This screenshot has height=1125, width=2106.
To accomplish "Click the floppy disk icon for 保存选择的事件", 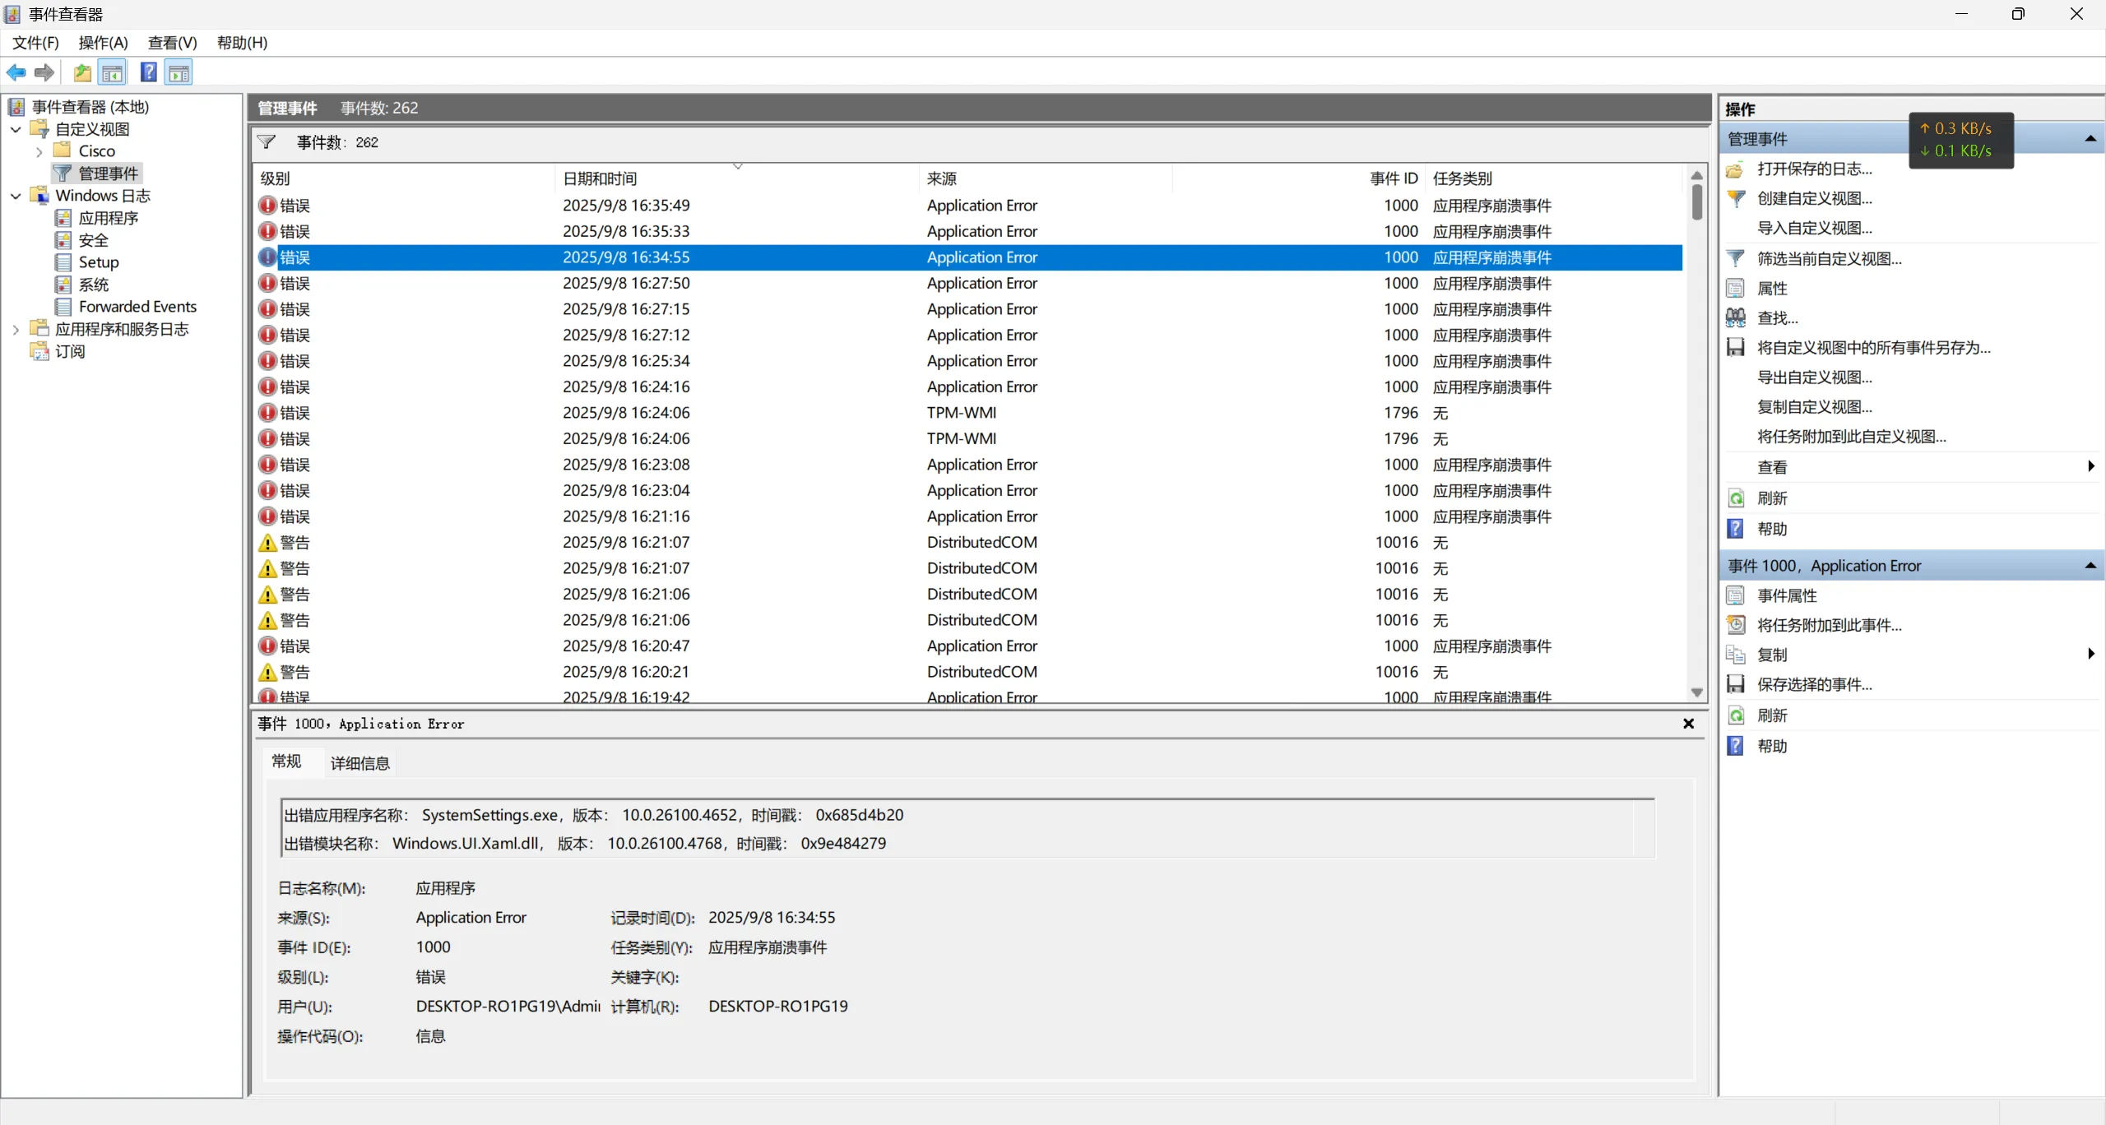I will [x=1736, y=684].
